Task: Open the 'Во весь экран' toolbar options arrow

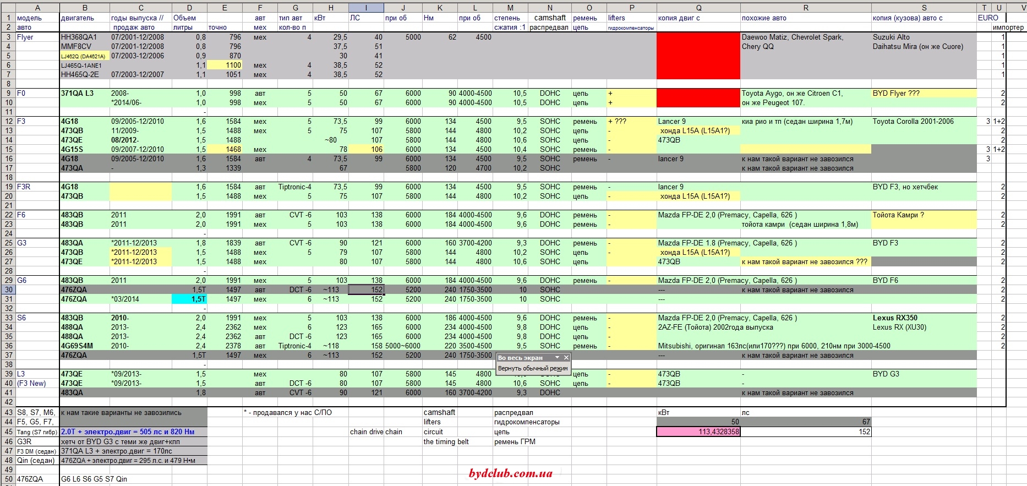Action: click(557, 358)
